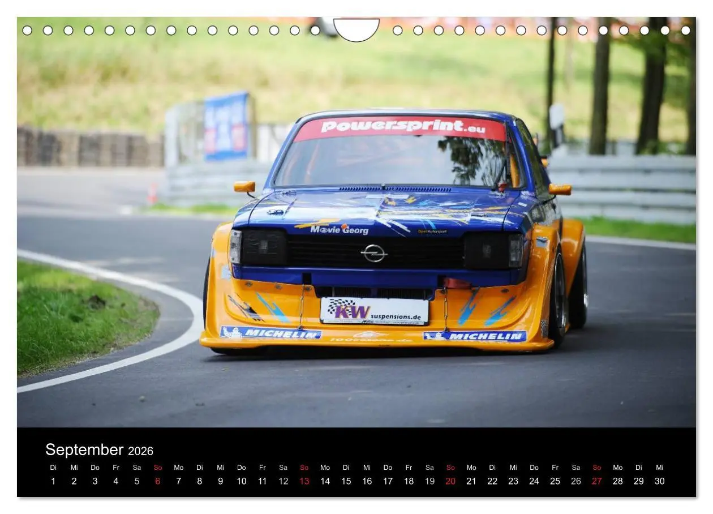Select date 3 in the calendar
The width and height of the screenshot is (713, 514).
(95, 481)
